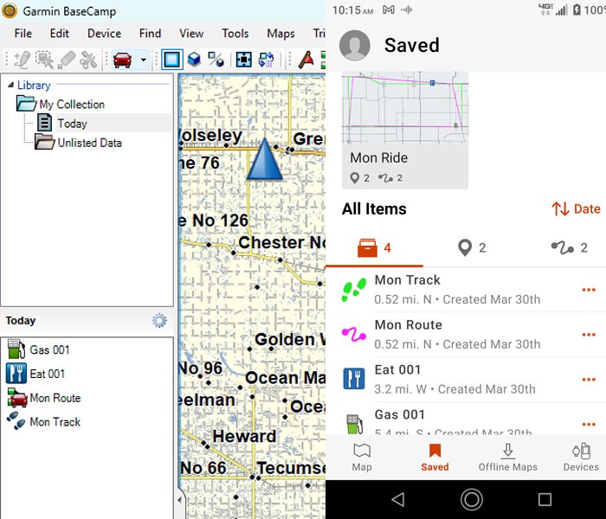
Task: Select the Select tool in BaseCamp toolbar
Action: pyautogui.click(x=44, y=60)
